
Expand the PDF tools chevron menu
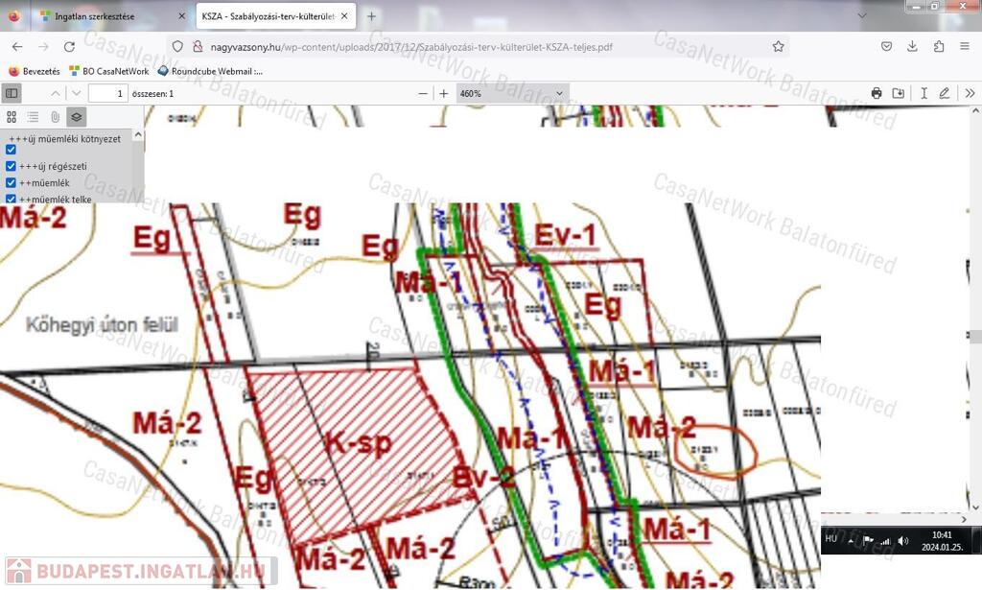pyautogui.click(x=970, y=93)
